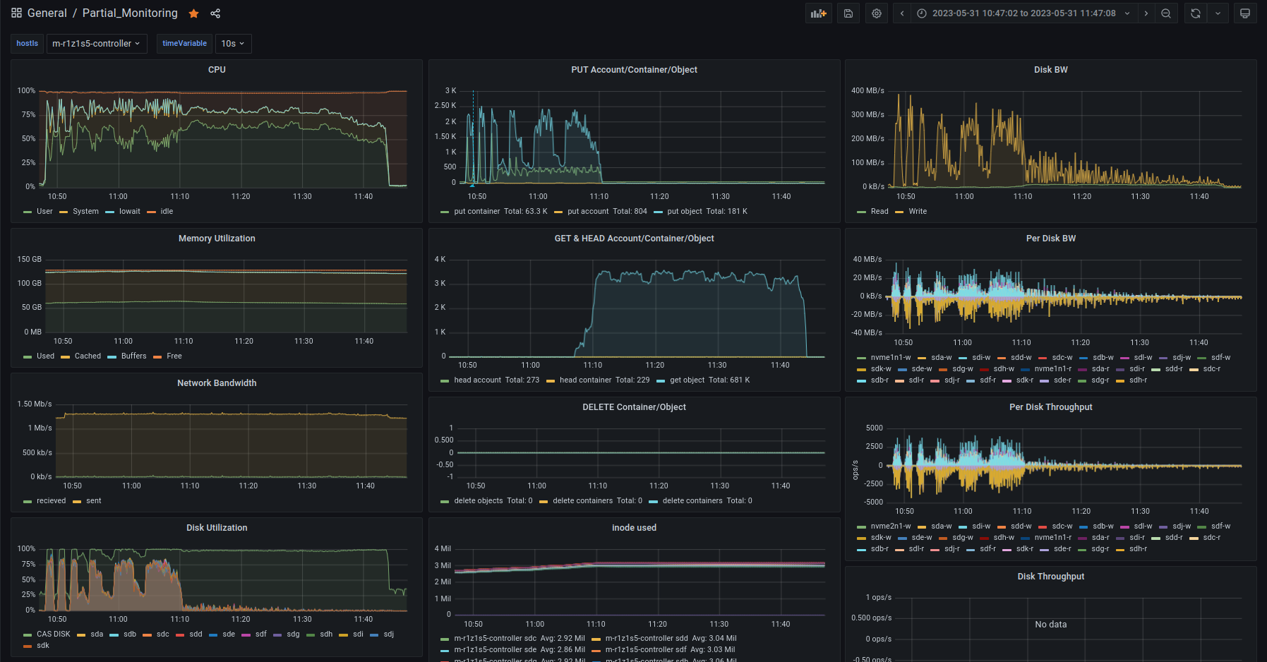1267x662 pixels.
Task: Open the Network Bandwidth panel title menu
Action: tap(217, 383)
